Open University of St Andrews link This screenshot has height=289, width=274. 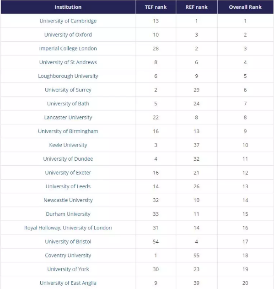coord(68,62)
